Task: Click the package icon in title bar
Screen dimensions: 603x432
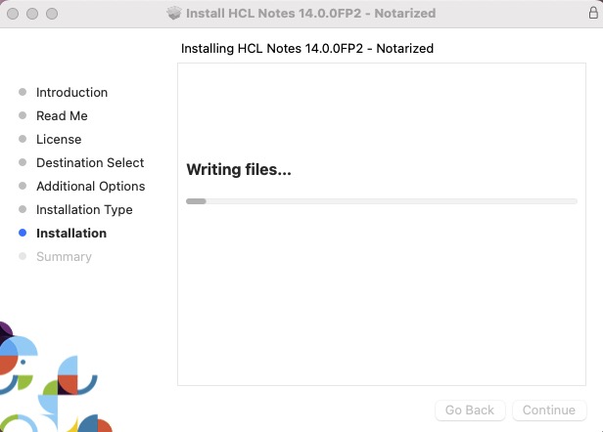Action: (x=174, y=14)
